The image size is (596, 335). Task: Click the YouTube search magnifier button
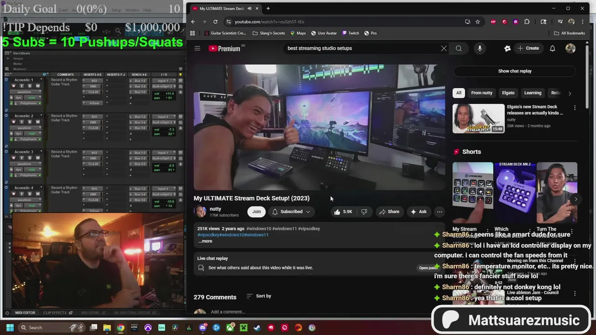click(x=459, y=48)
